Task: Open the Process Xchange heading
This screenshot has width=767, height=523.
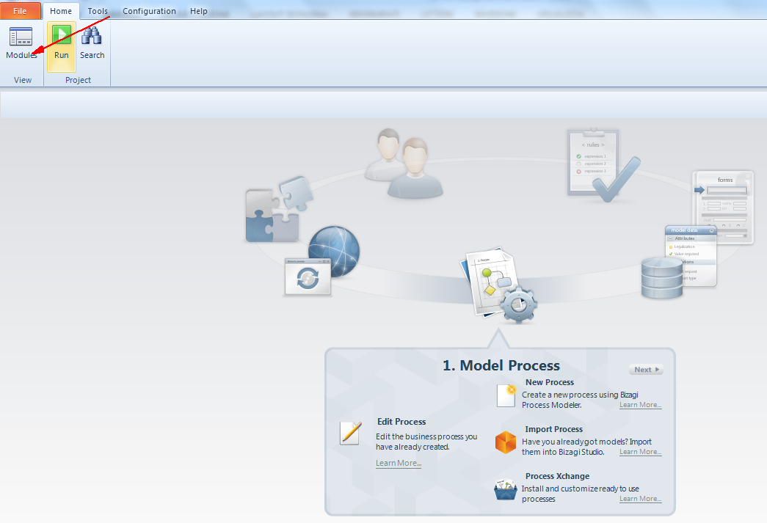Action: click(x=557, y=476)
